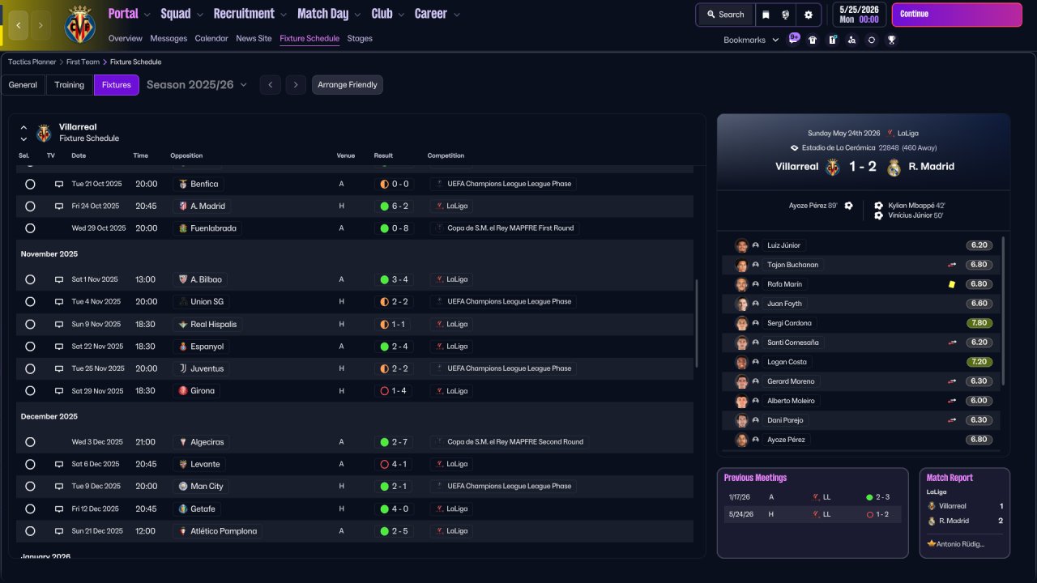Select the Benfica fixture radio button
The height and width of the screenshot is (583, 1037).
point(30,184)
